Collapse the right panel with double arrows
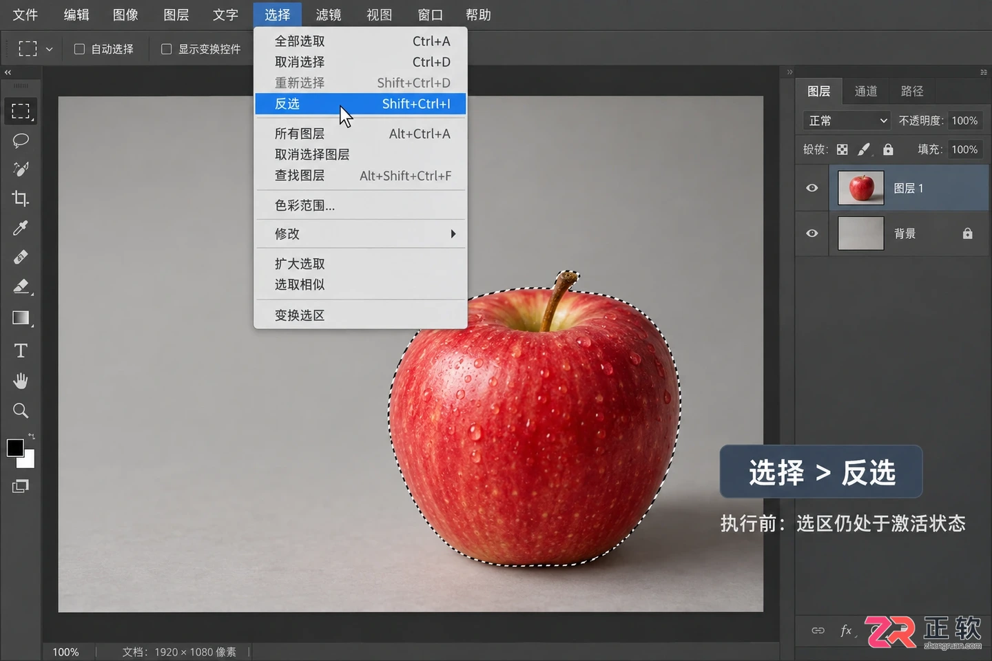992x661 pixels. [789, 72]
